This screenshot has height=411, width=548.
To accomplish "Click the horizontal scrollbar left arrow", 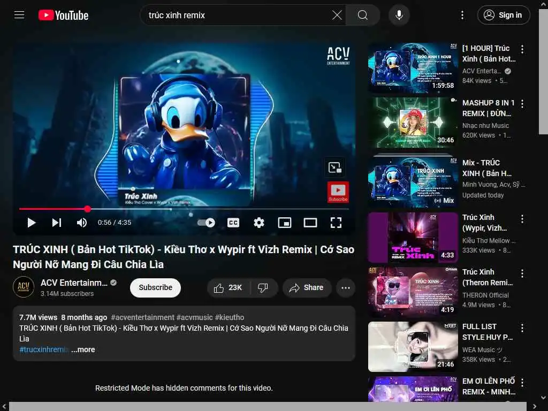I will [4, 407].
